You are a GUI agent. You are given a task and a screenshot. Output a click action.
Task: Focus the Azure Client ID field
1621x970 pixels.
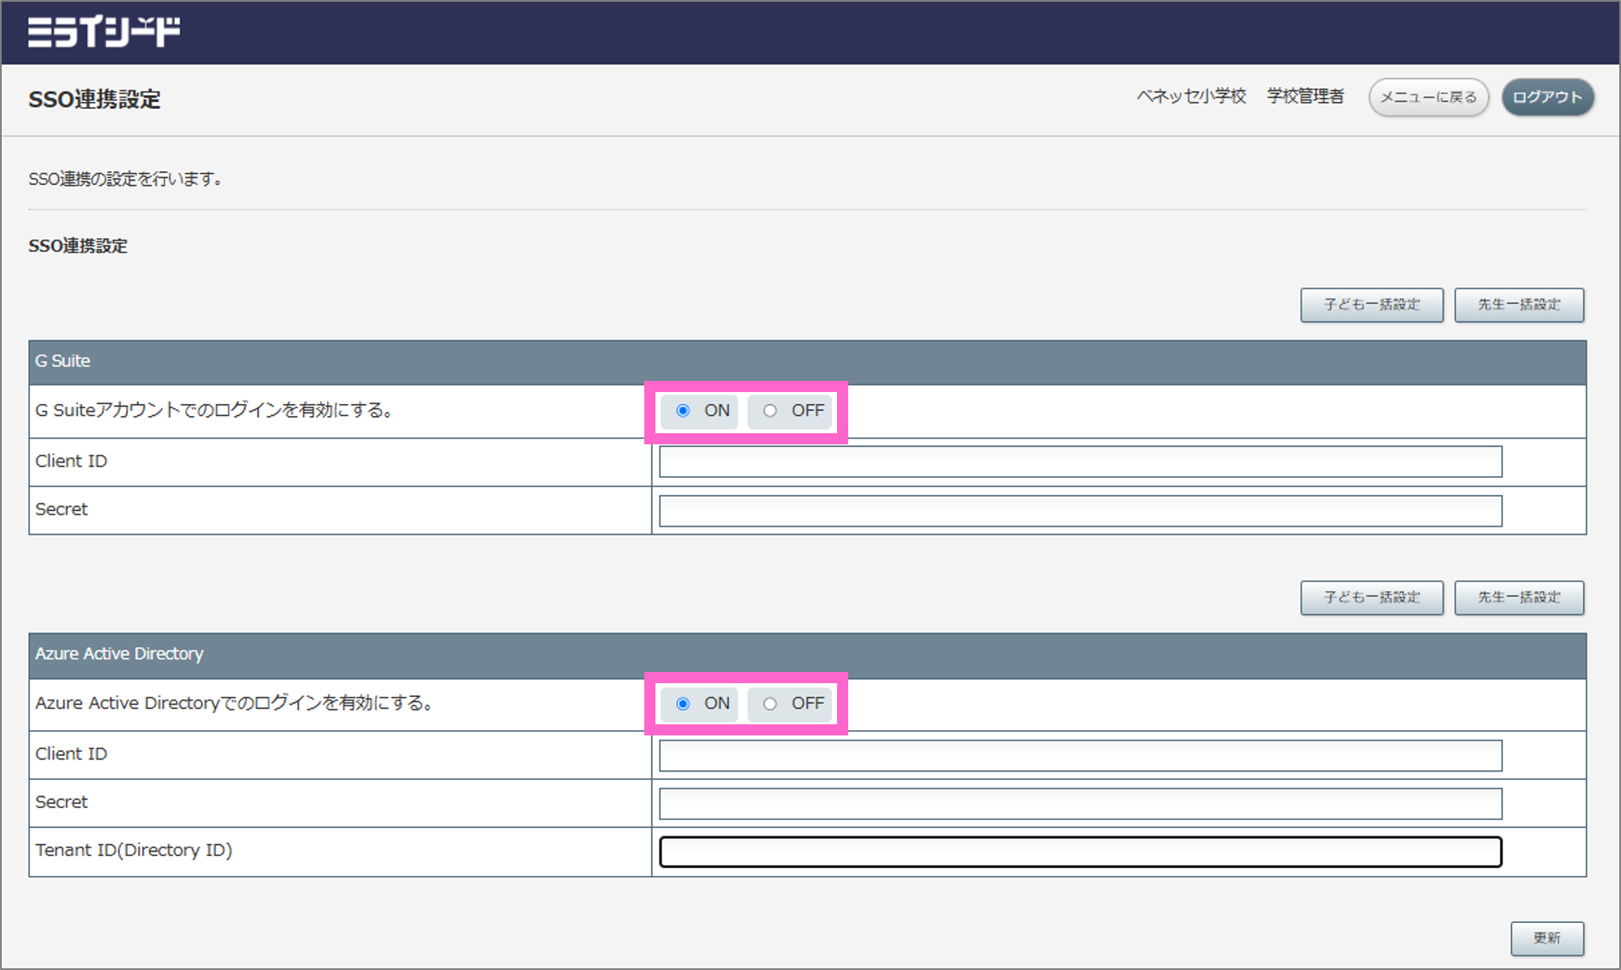[1080, 756]
